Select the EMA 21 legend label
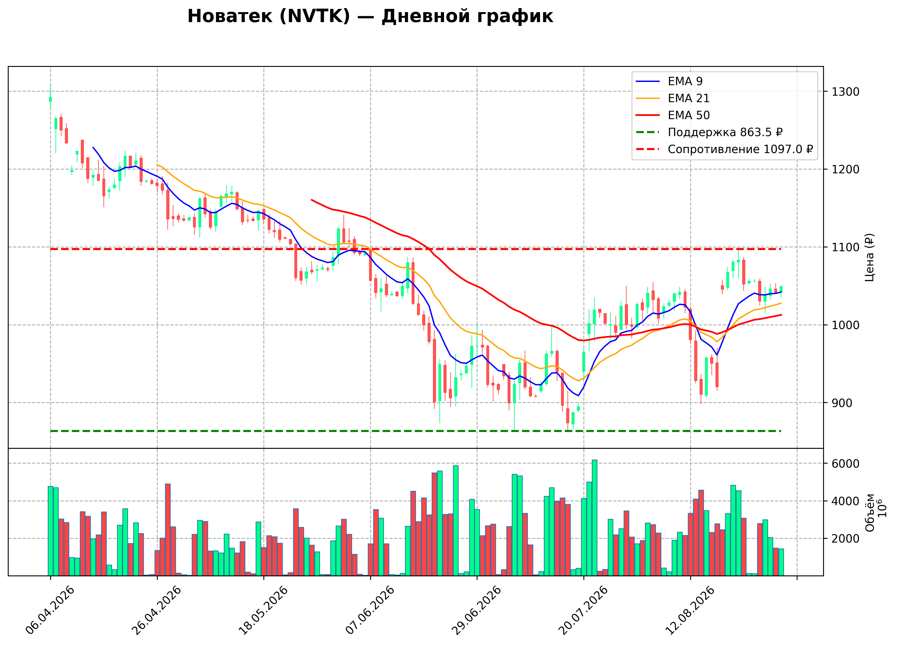Screen dimensions: 897x645 coord(689,98)
